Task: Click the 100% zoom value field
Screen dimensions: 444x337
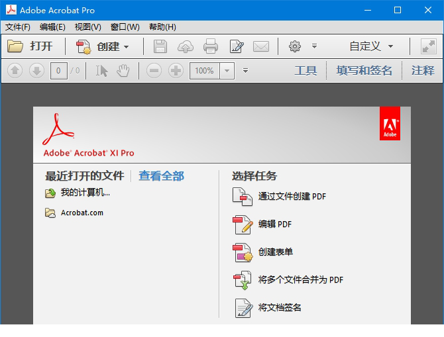Action: 205,71
